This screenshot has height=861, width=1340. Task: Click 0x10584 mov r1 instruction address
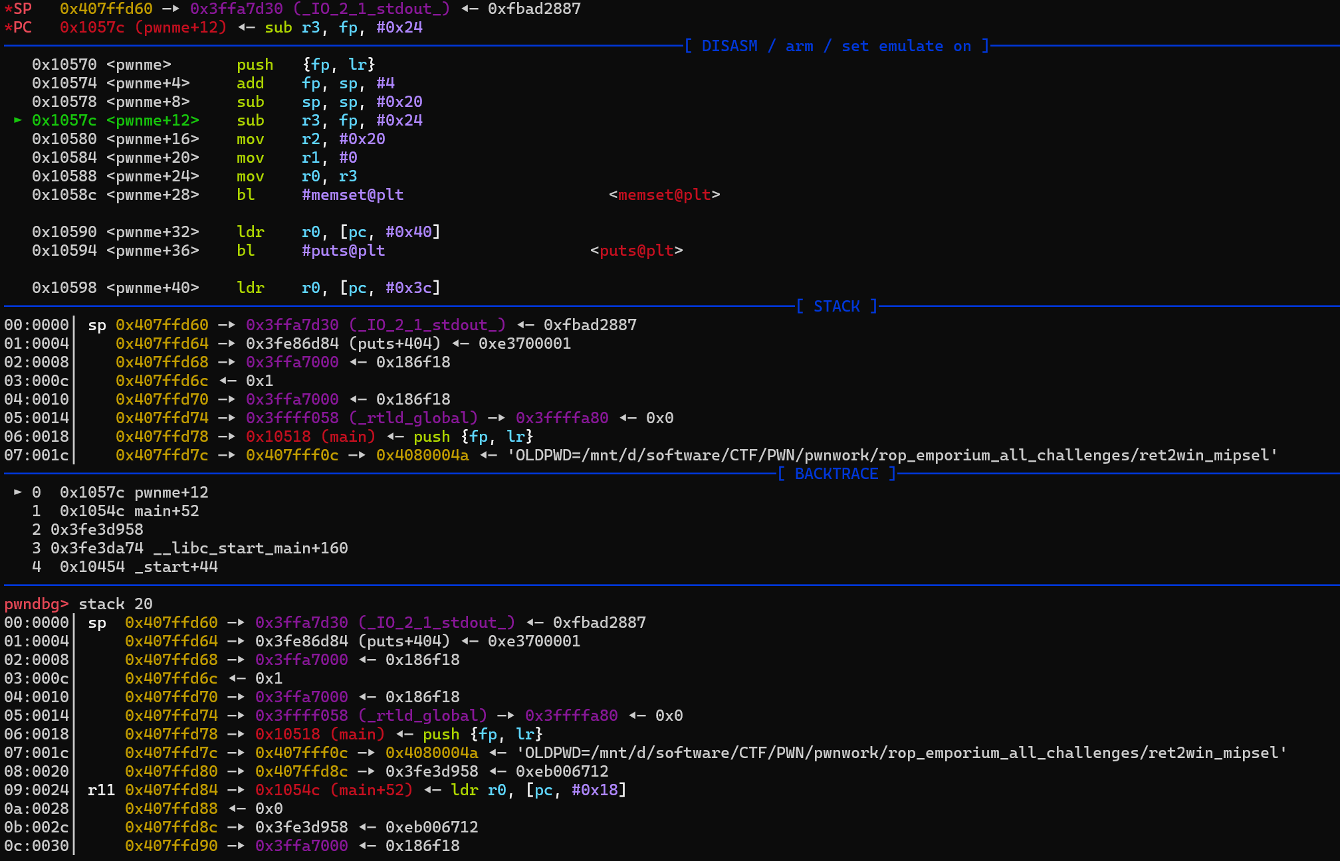click(x=64, y=157)
